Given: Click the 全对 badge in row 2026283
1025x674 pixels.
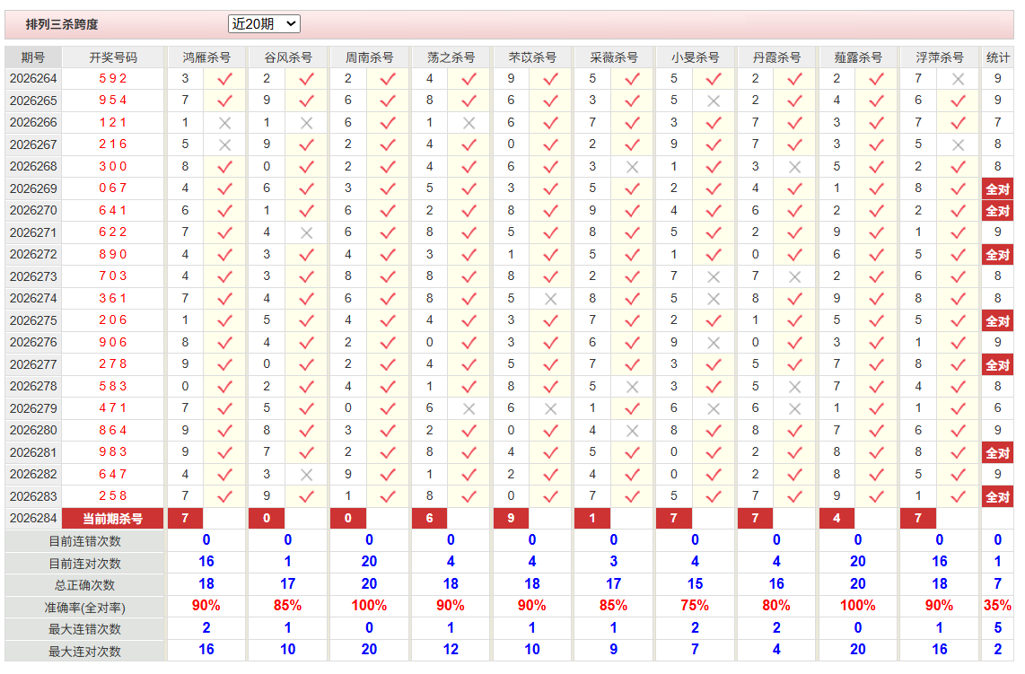Looking at the screenshot, I should tap(997, 497).
